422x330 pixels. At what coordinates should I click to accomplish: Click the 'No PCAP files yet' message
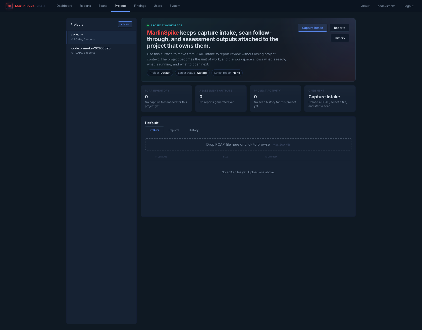pos(248,172)
